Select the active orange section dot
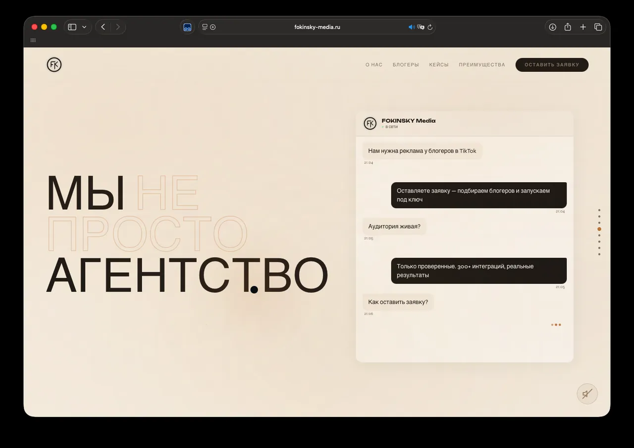This screenshot has width=634, height=448. [x=599, y=229]
